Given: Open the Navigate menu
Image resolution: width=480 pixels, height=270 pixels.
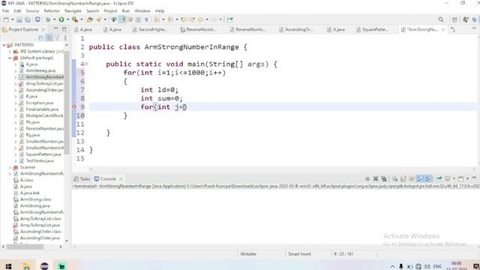Looking at the screenshot, I should (73, 10).
